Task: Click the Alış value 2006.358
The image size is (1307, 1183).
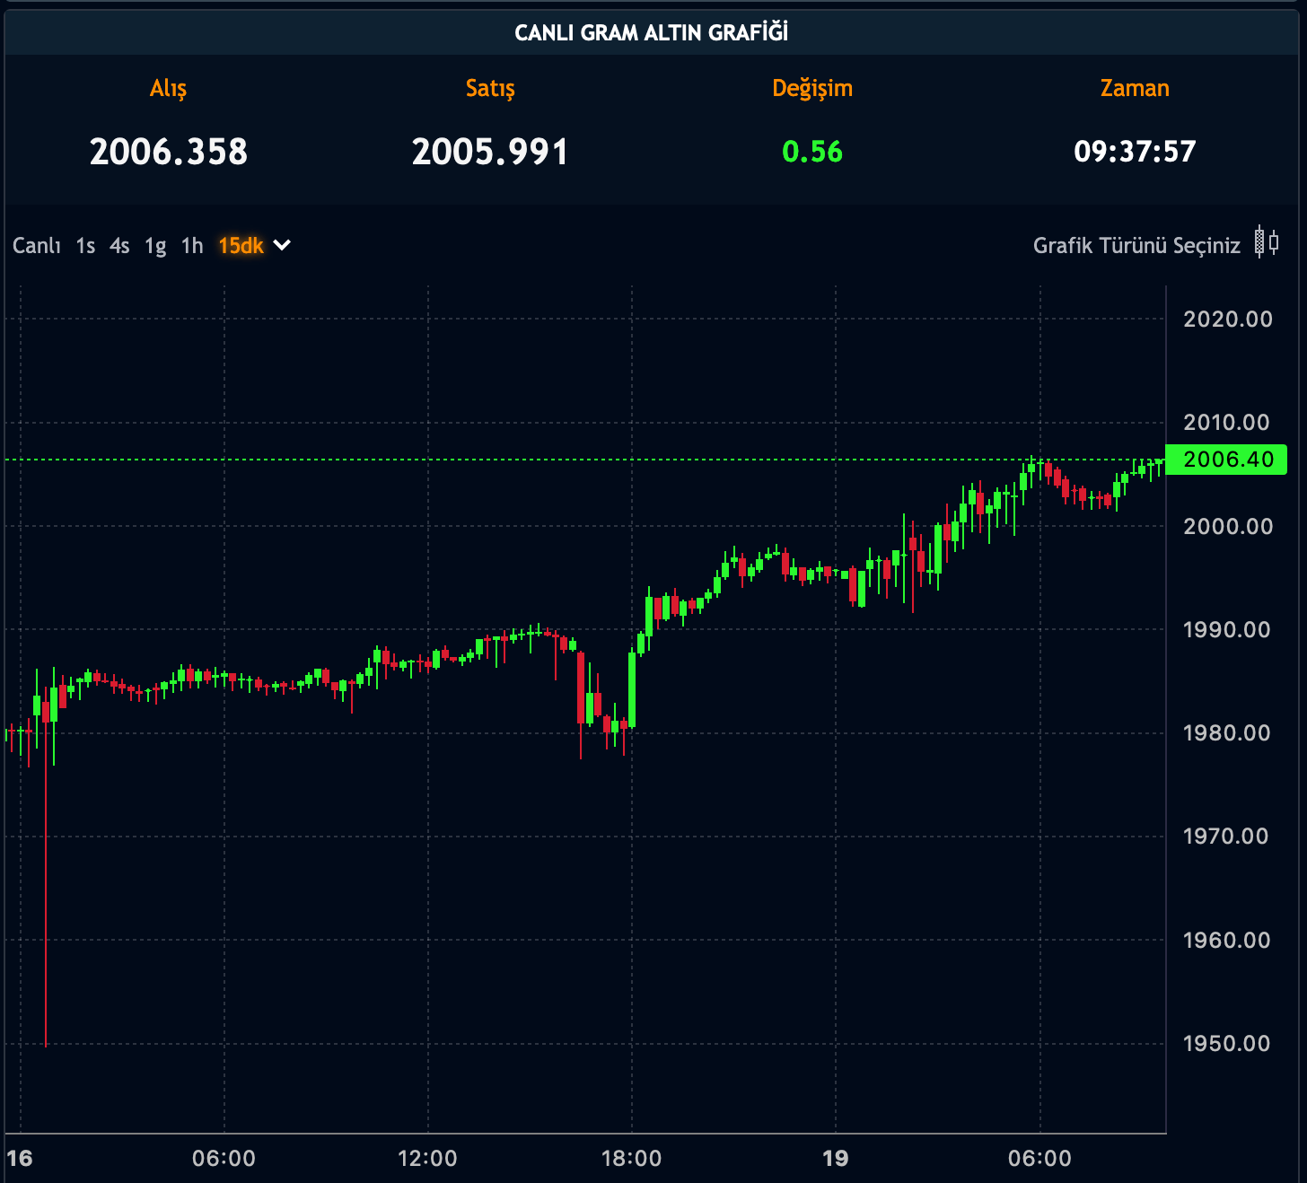Action: point(169,152)
